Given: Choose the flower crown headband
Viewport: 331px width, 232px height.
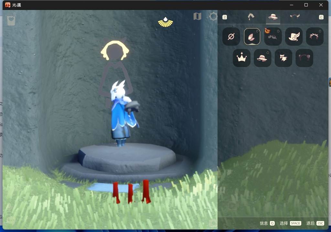Looking at the screenshot, I should coord(315,36).
